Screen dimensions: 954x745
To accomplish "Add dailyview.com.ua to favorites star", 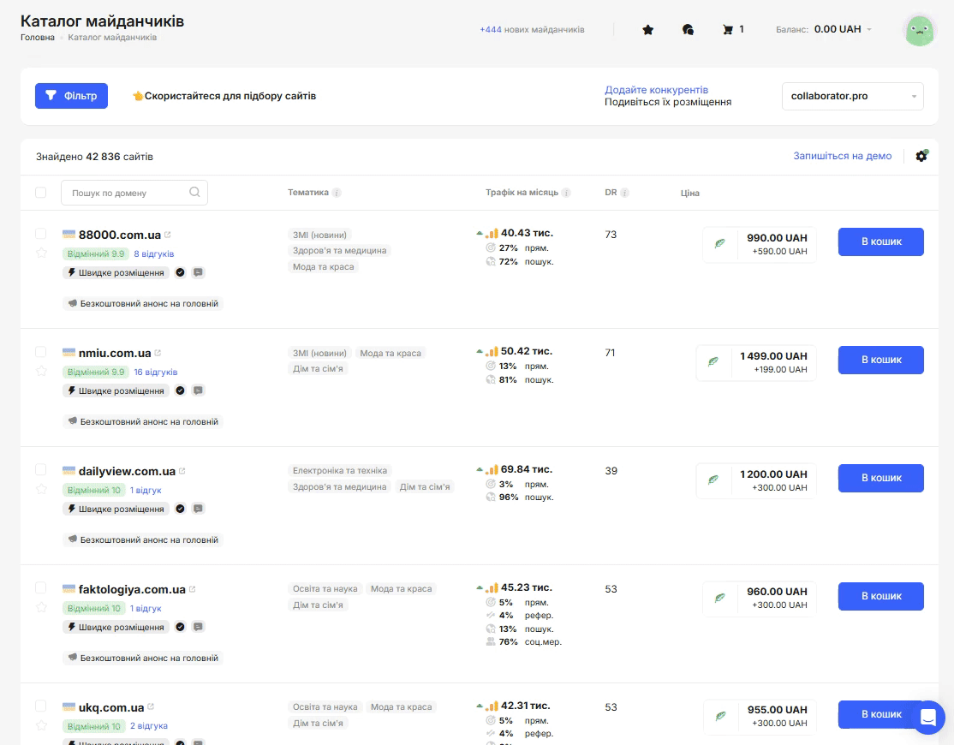I will (x=41, y=489).
